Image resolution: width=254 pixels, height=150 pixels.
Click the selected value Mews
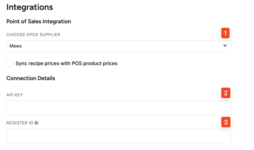pyautogui.click(x=16, y=46)
